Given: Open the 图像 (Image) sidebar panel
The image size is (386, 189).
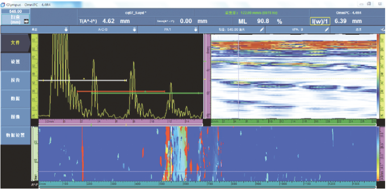Looking at the screenshot, I should [15, 117].
